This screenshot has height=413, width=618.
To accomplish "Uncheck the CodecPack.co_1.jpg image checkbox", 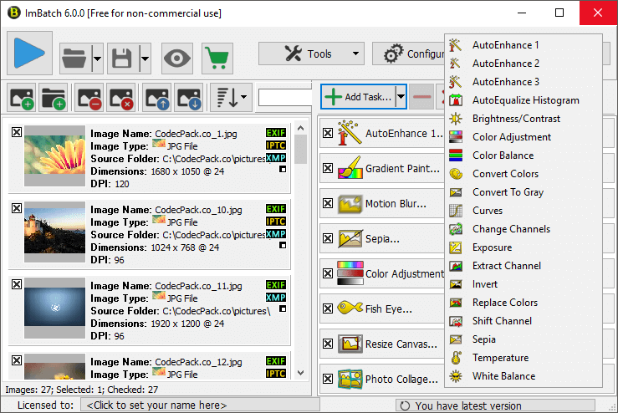I will pos(17,131).
